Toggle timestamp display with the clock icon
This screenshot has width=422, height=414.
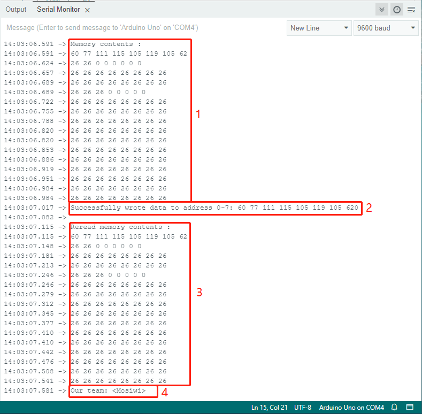397,10
